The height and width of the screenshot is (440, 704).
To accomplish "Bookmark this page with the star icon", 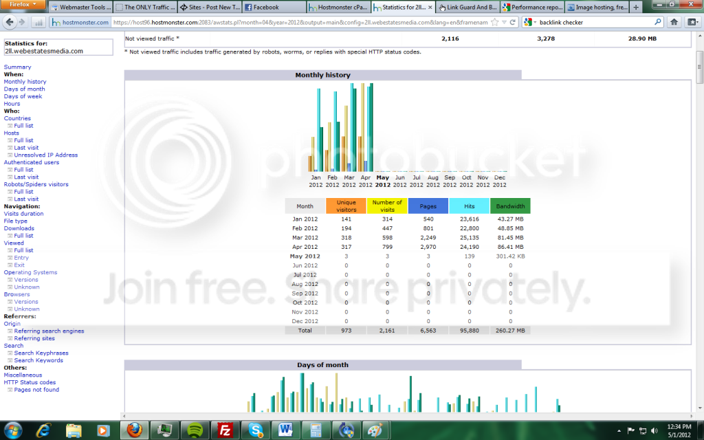I will [495, 22].
